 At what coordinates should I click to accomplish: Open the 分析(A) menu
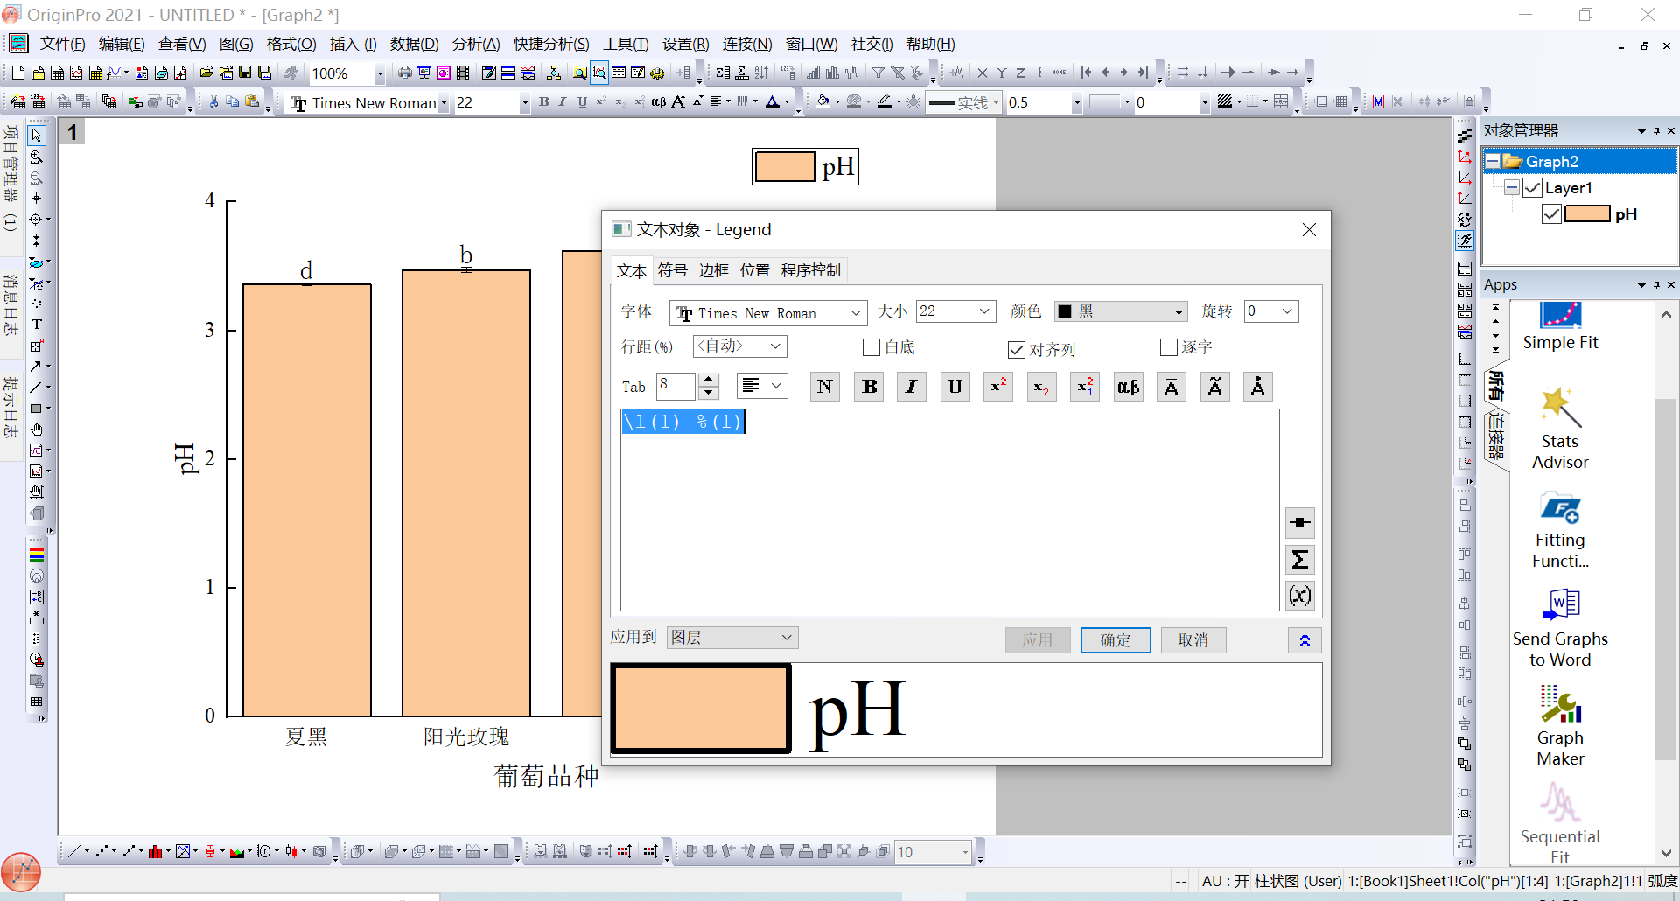(x=475, y=44)
